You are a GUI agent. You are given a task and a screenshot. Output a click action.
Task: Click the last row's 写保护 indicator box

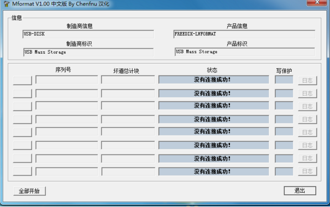pyautogui.click(x=284, y=172)
